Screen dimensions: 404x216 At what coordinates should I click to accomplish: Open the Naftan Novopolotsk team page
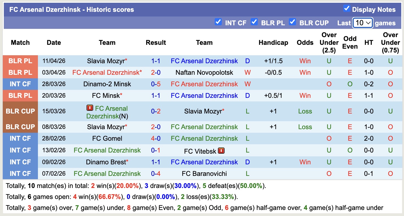click(204, 73)
